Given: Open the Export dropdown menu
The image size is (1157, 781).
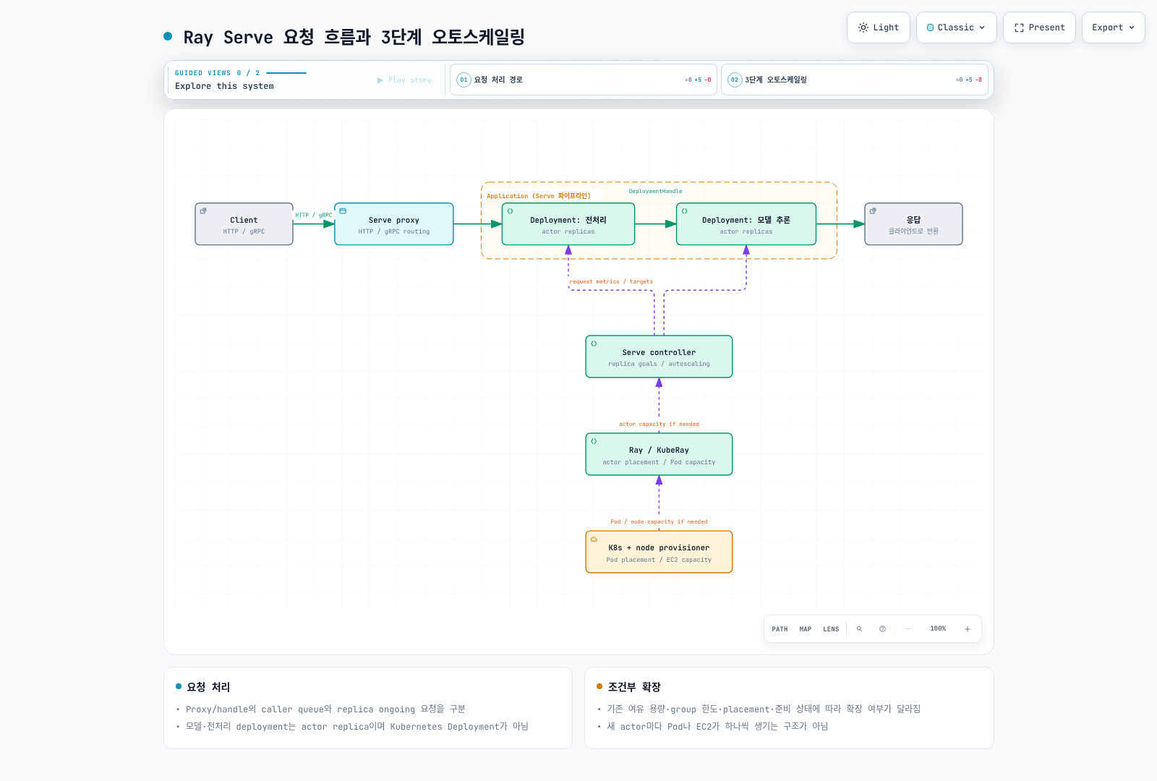Looking at the screenshot, I should click(1113, 27).
